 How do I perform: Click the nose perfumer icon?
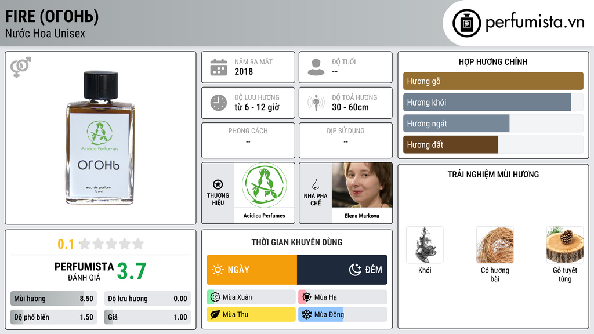point(315,184)
